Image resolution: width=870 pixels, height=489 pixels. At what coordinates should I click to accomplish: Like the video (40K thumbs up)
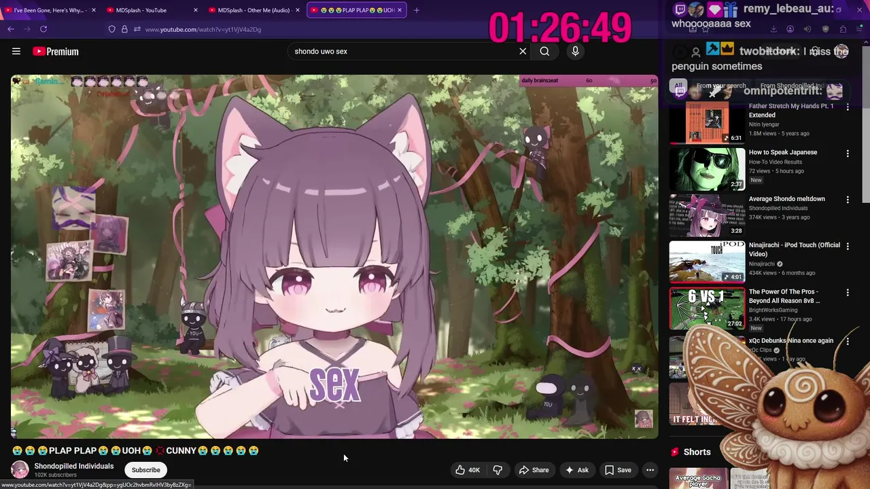[468, 470]
